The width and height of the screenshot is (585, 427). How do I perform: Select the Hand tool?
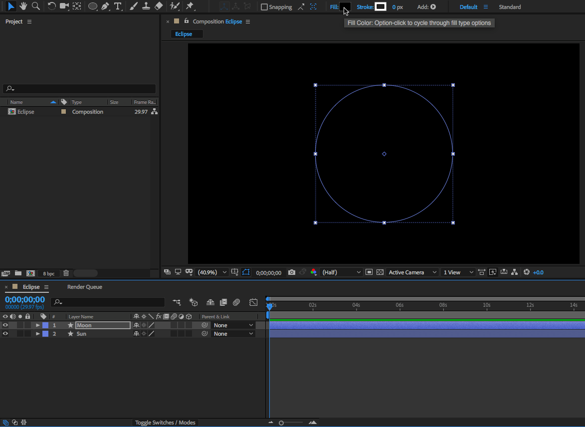pyautogui.click(x=23, y=6)
